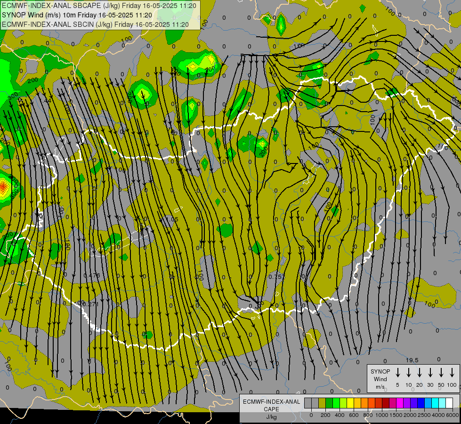
Task: Click the '2000' tick label on the CAPE scale
Action: (410, 415)
